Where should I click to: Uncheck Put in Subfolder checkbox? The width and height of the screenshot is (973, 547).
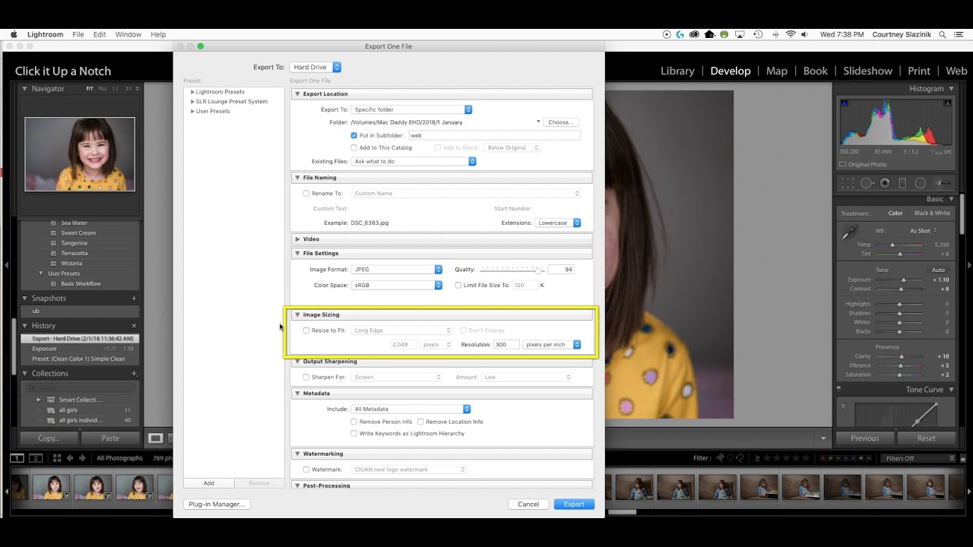354,135
